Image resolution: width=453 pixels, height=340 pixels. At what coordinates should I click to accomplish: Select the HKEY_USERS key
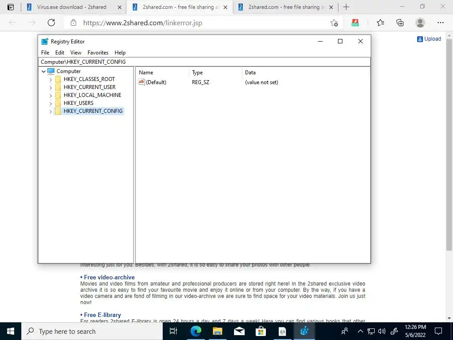(x=79, y=103)
